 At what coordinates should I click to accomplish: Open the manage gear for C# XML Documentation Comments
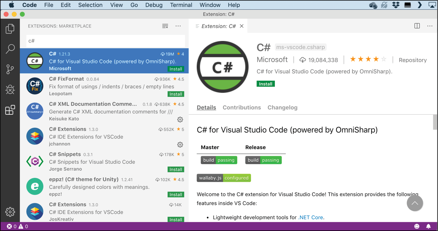(x=180, y=119)
